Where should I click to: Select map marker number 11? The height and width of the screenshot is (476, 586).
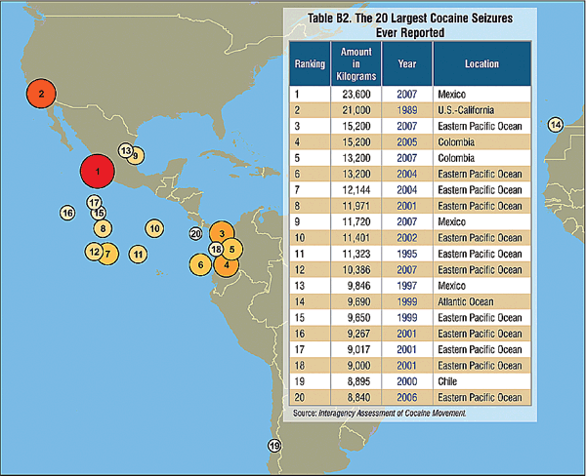click(x=138, y=254)
